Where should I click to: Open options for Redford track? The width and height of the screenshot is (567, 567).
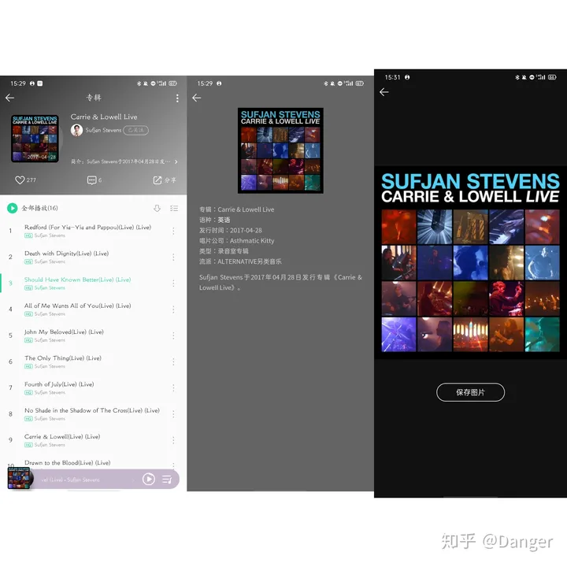point(173,231)
